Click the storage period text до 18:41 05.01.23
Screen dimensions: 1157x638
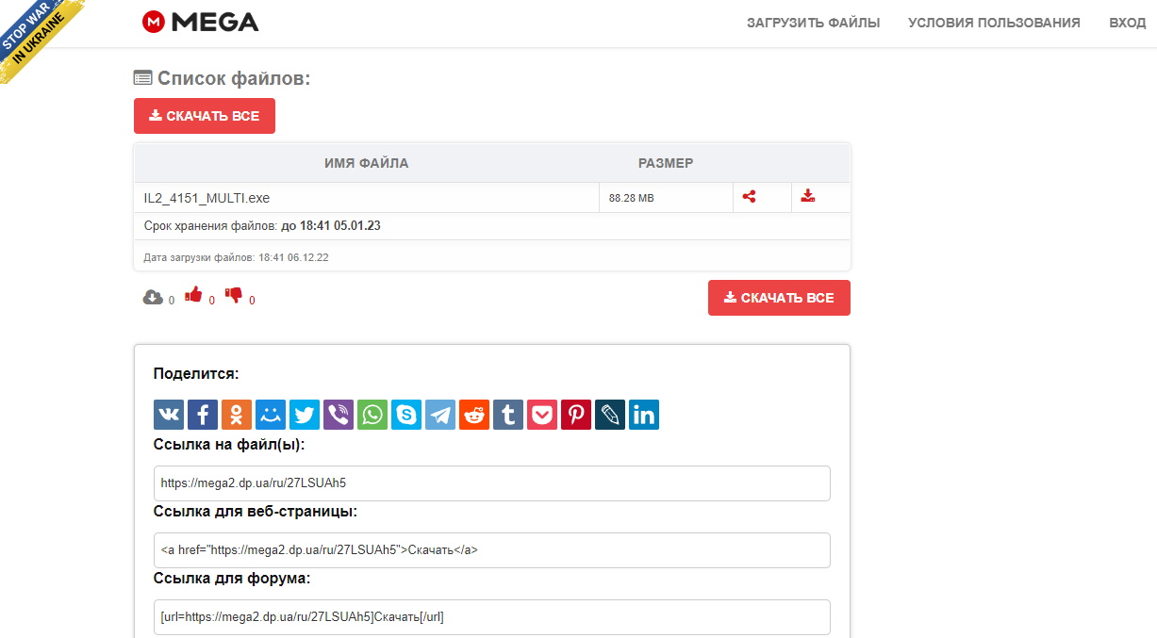point(331,226)
